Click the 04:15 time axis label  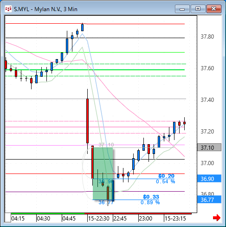point(18,219)
